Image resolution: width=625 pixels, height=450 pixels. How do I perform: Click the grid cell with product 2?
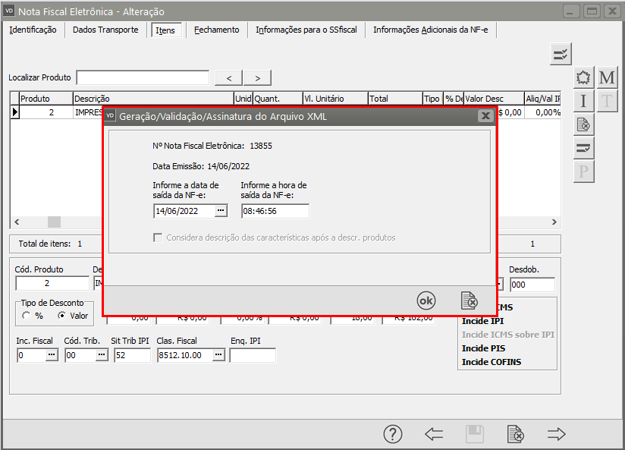pos(46,112)
